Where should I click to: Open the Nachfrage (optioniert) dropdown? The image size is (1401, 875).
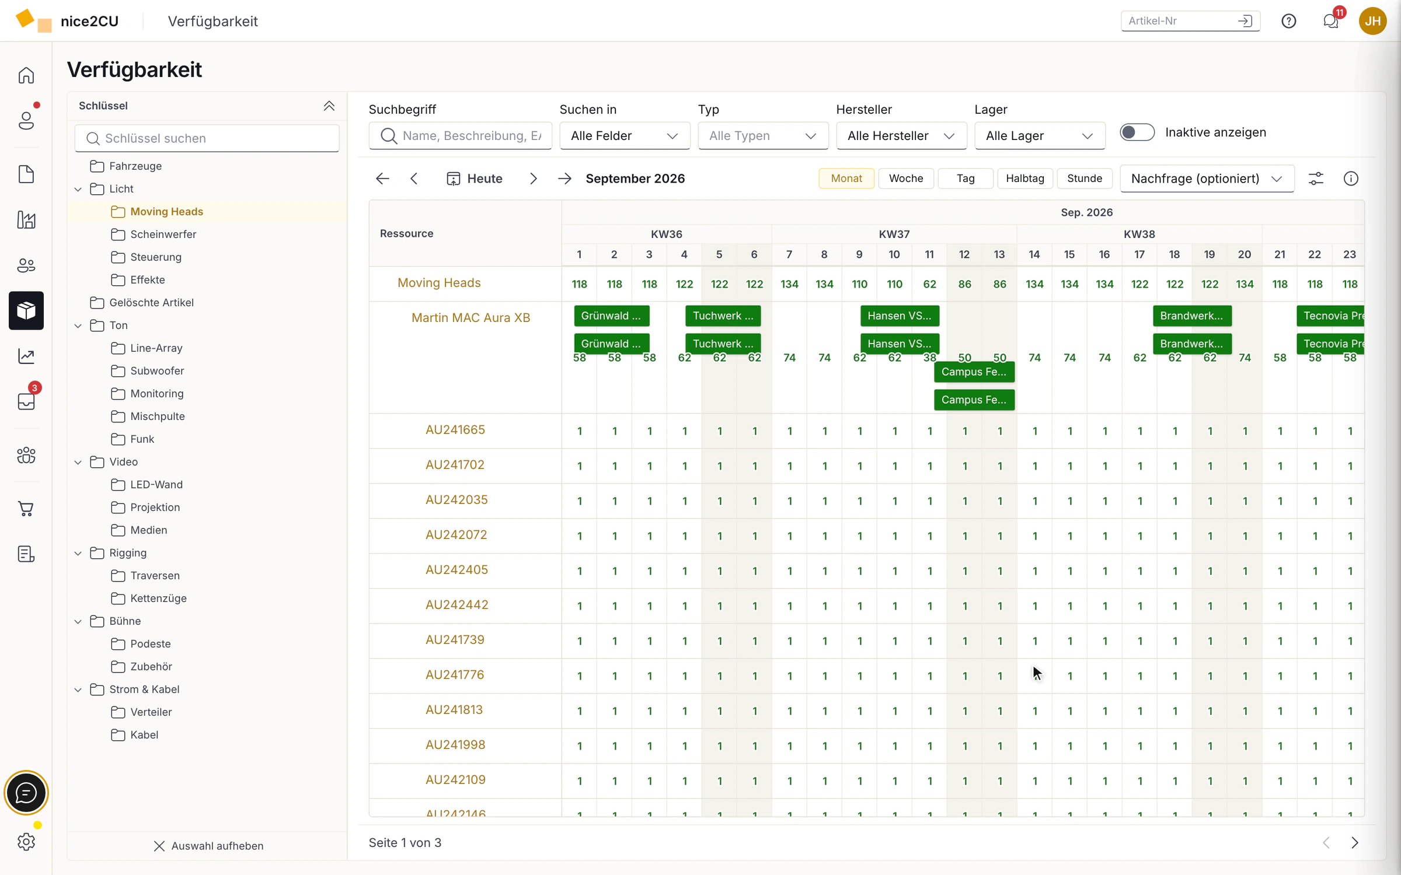click(x=1207, y=178)
